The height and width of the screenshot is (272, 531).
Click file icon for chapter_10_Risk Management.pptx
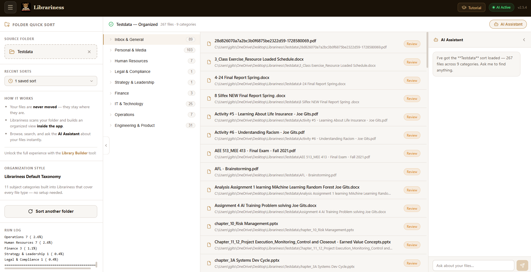(x=209, y=227)
